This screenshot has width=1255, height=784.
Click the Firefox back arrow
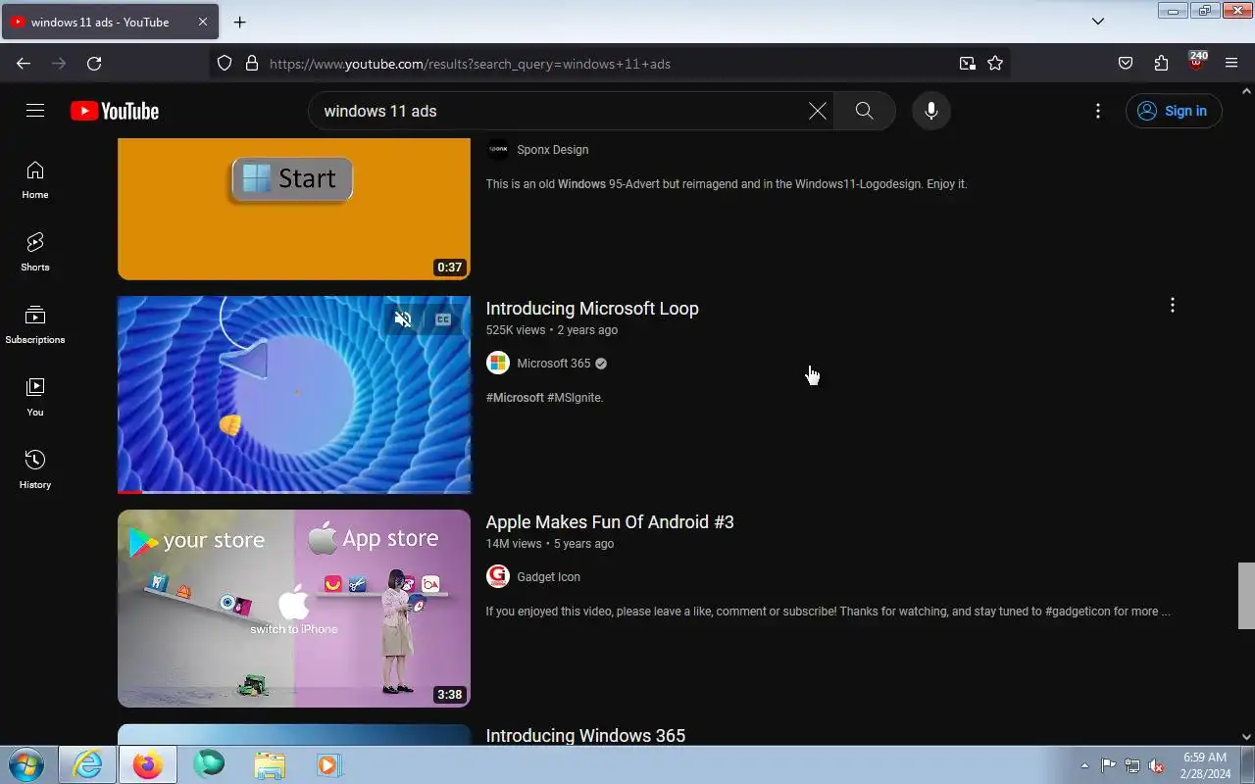(24, 64)
